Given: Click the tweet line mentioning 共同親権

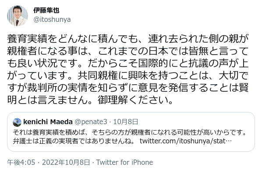Looking at the screenshot, I should point(128,75).
